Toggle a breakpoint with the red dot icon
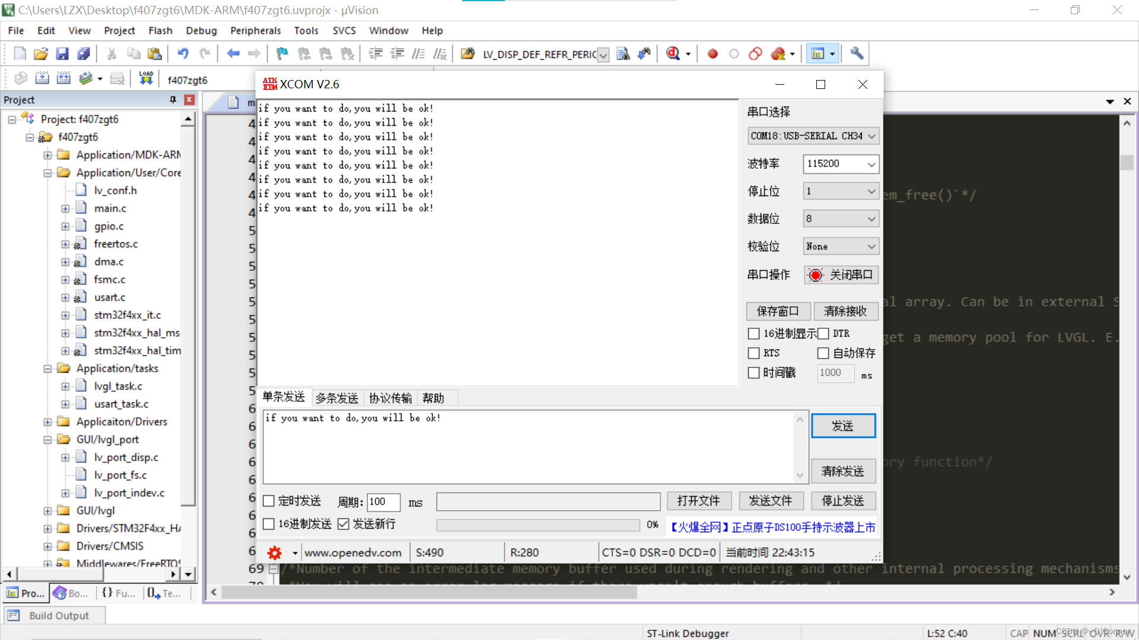This screenshot has width=1139, height=640. pyautogui.click(x=712, y=53)
